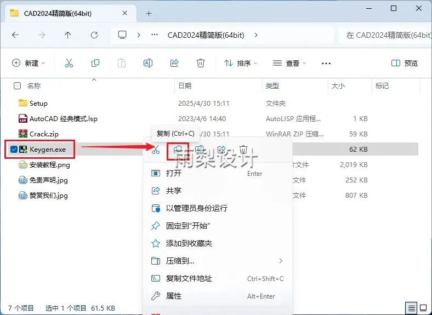Image resolution: width=432 pixels, height=315 pixels.
Task: Click the Rename icon in the toolbar
Action: 148,63
